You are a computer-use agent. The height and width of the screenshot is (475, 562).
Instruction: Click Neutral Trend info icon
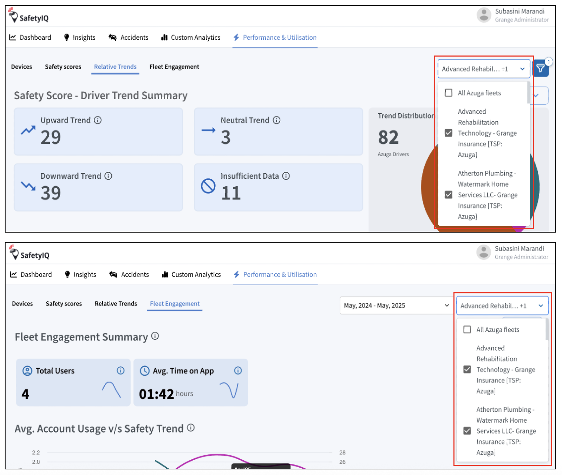coord(277,120)
